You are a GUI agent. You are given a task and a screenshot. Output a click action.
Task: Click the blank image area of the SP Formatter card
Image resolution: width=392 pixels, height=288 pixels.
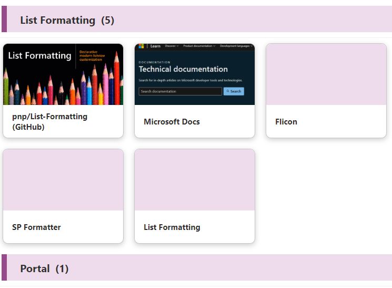[63, 180]
